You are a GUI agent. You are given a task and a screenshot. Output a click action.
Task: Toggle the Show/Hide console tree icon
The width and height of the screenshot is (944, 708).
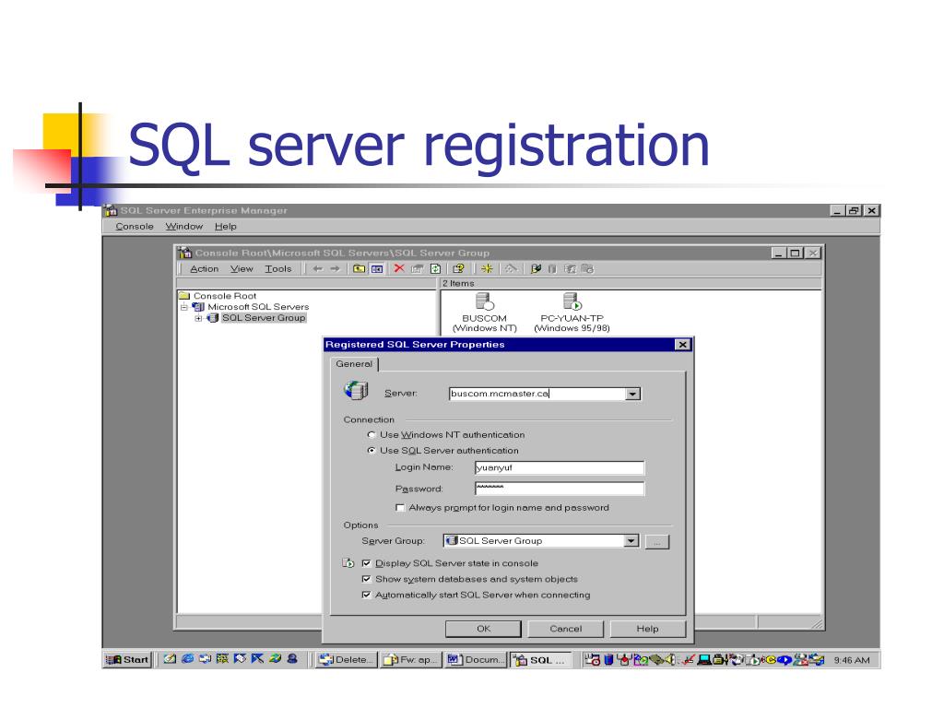377,268
